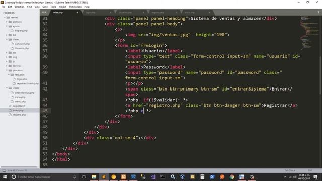
Task: Open Task View from the taskbar
Action: (x=84, y=177)
